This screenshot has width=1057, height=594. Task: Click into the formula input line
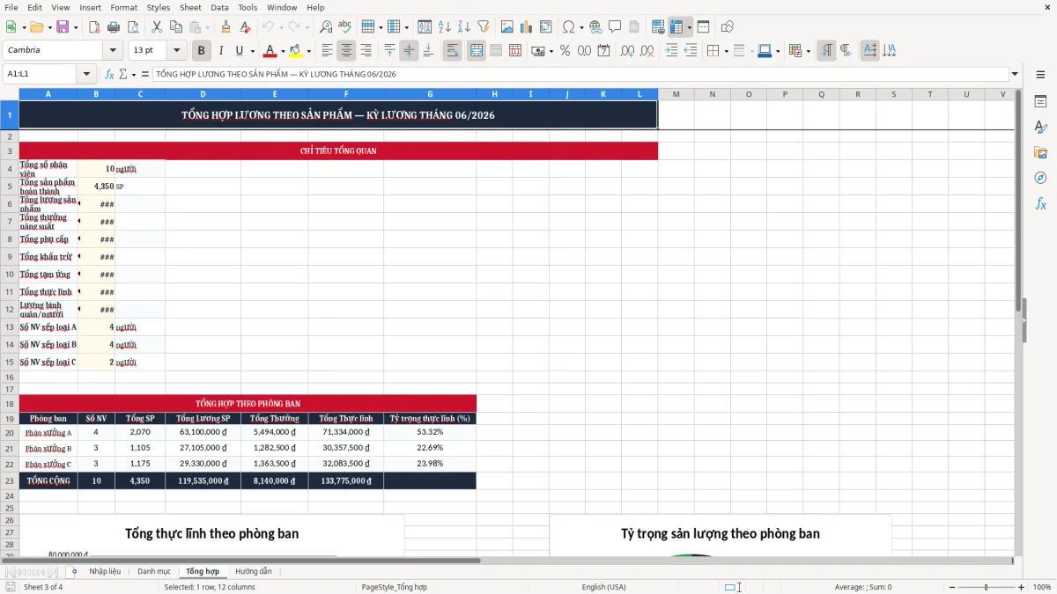tap(580, 74)
